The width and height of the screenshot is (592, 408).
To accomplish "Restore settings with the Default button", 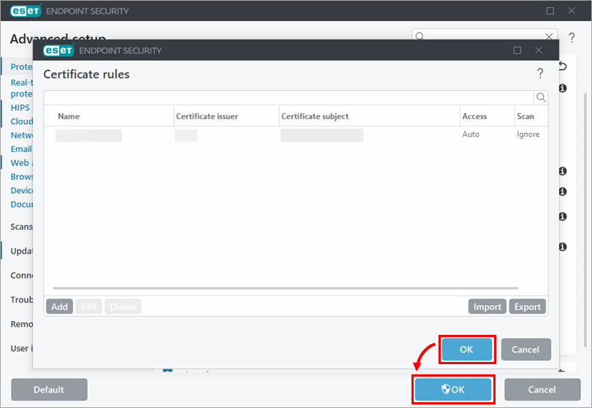I will (x=49, y=390).
